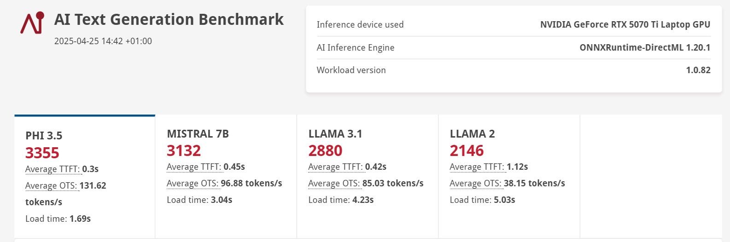Click the LLAMA 2 score 2146

(x=467, y=150)
